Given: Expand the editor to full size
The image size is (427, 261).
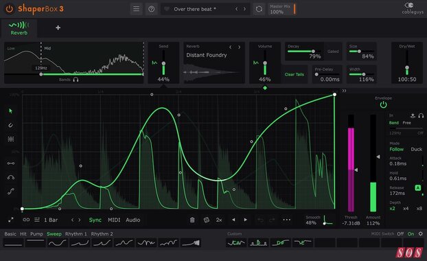Looking at the screenshot, I should (x=10, y=220).
